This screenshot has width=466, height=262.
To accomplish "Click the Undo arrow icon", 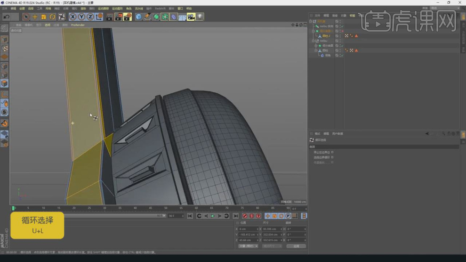I will point(7,17).
